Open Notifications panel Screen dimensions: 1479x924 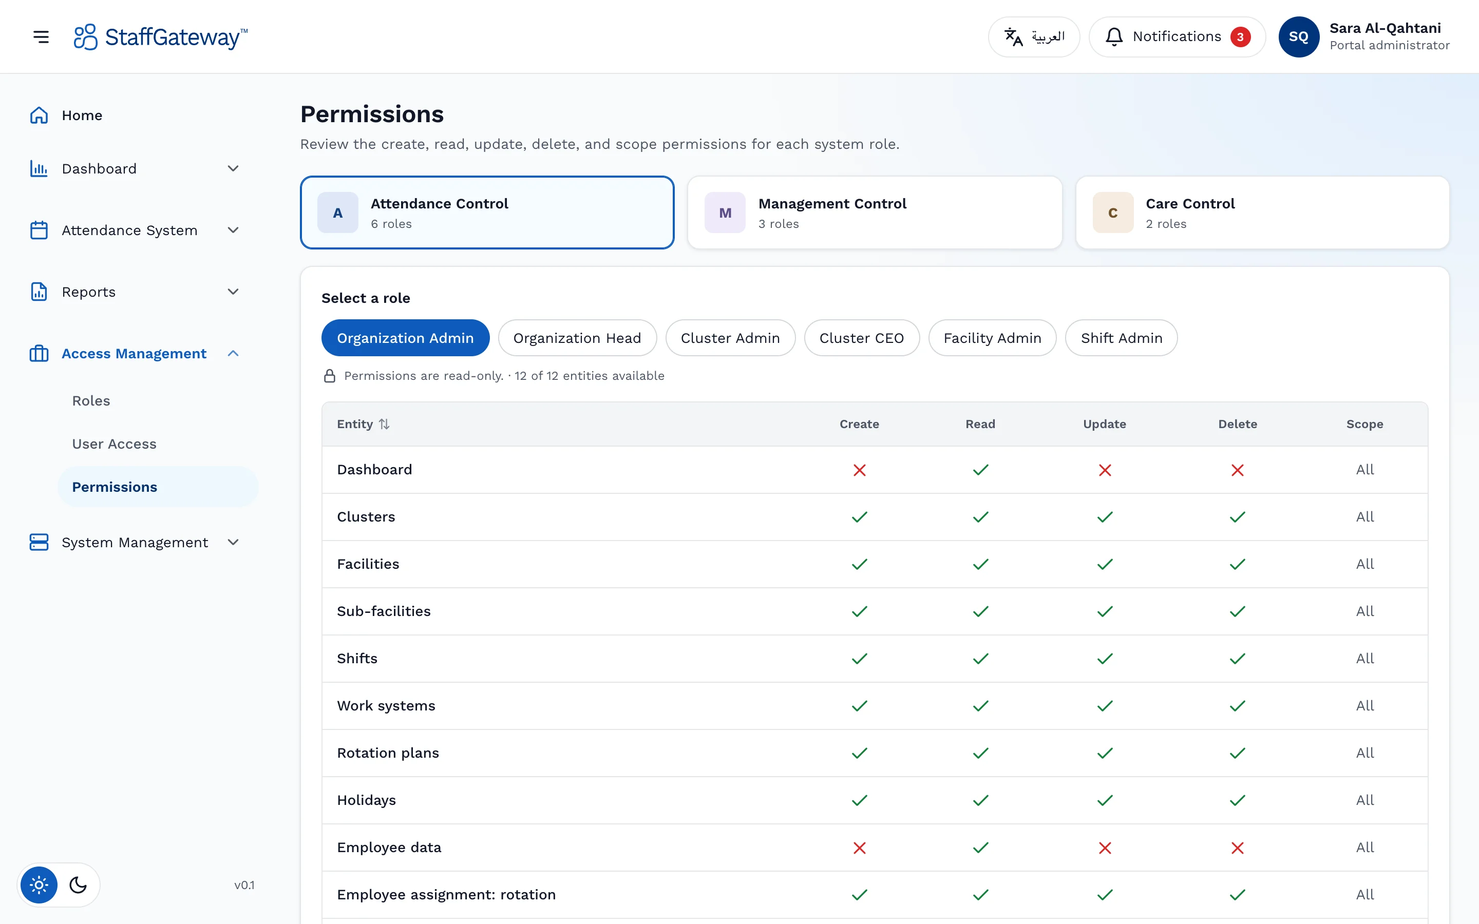1177,36
